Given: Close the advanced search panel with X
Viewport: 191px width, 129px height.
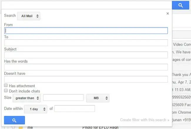Looking at the screenshot, I should tap(168, 14).
